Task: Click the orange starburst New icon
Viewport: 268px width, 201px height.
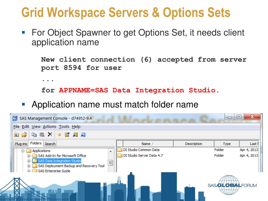Action: click(59, 135)
